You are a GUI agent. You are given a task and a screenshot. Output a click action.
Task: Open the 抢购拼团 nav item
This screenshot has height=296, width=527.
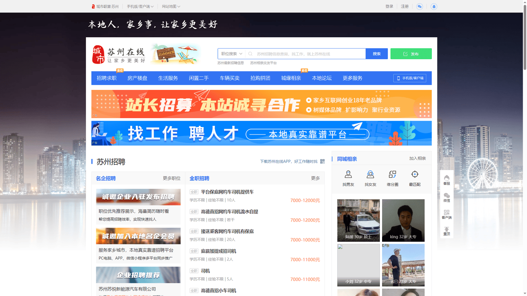coord(260,78)
